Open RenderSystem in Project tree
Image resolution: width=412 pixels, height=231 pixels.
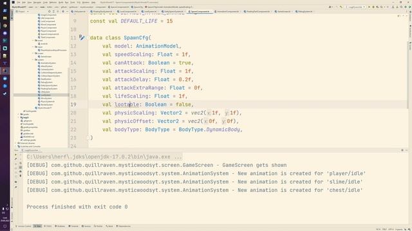[46, 105]
